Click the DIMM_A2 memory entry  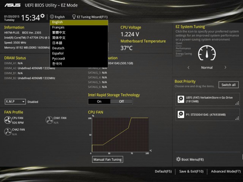[x=30, y=68]
